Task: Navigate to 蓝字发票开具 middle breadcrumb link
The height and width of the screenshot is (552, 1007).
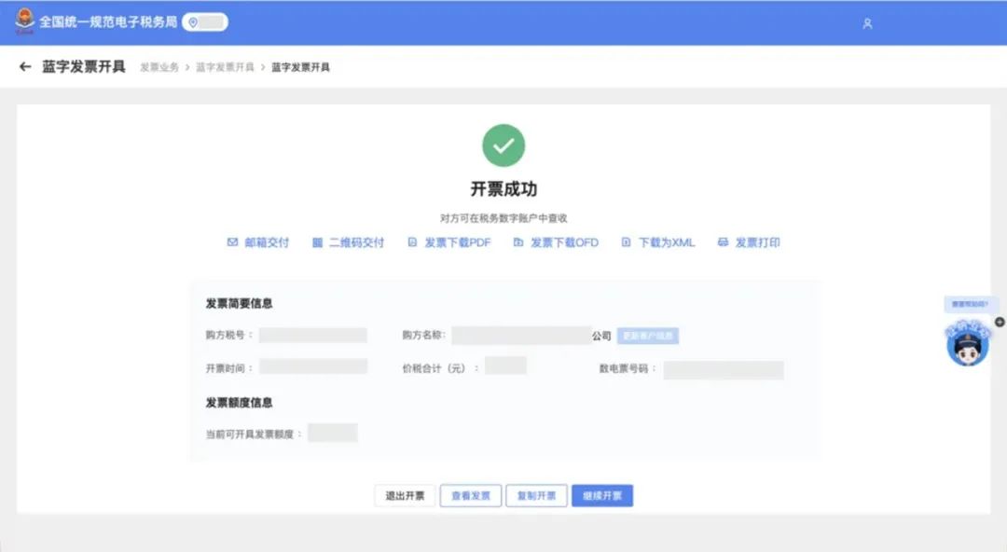Action: (x=225, y=68)
